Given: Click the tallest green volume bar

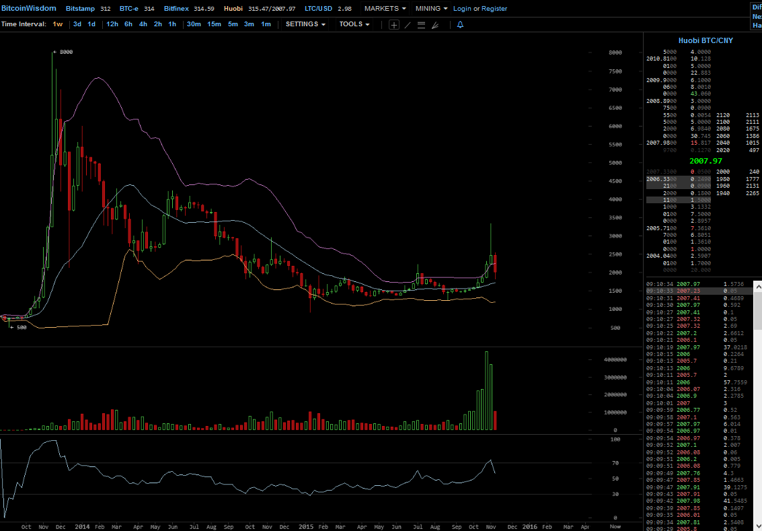Looking at the screenshot, I should click(486, 390).
